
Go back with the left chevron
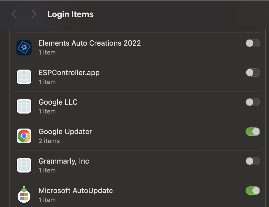point(14,14)
